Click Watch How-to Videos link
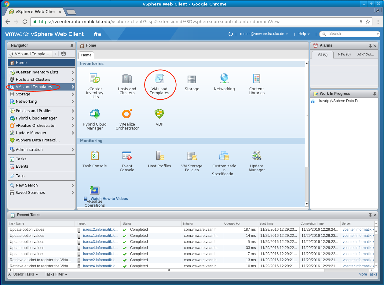Image resolution: width=384 pixels, height=285 pixels. click(109, 199)
